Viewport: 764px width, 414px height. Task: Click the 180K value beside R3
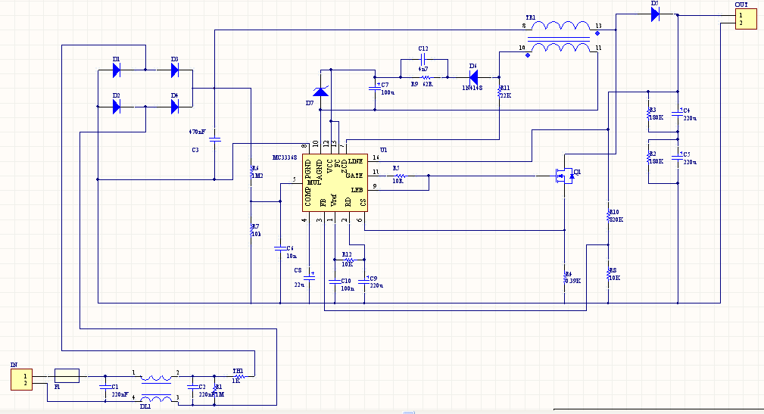coord(656,117)
